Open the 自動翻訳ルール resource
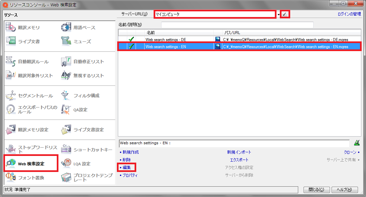366x197 pixels. click(27, 61)
